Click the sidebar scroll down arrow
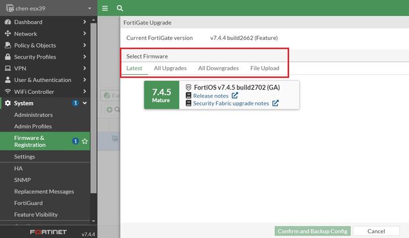Image resolution: width=409 pixels, height=238 pixels. click(93, 221)
